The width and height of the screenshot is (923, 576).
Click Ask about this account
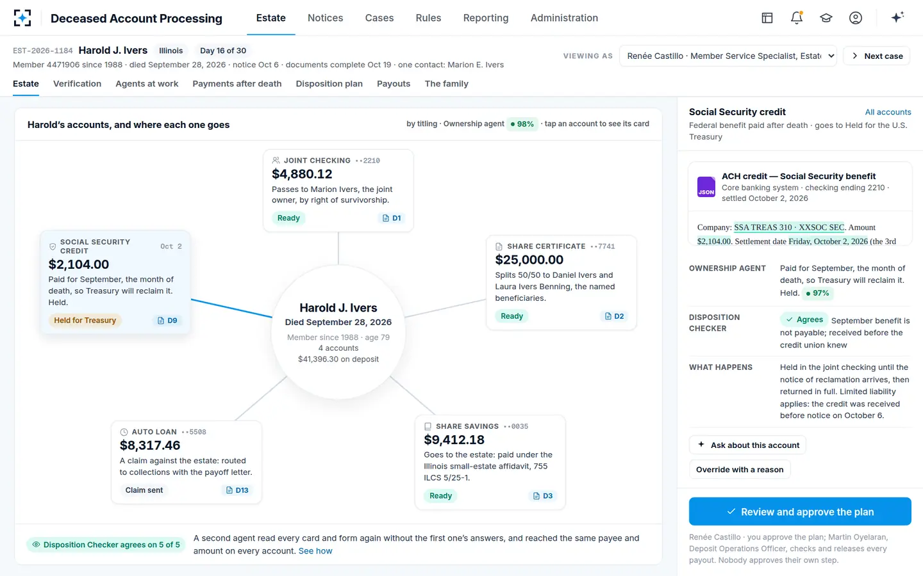tap(747, 445)
